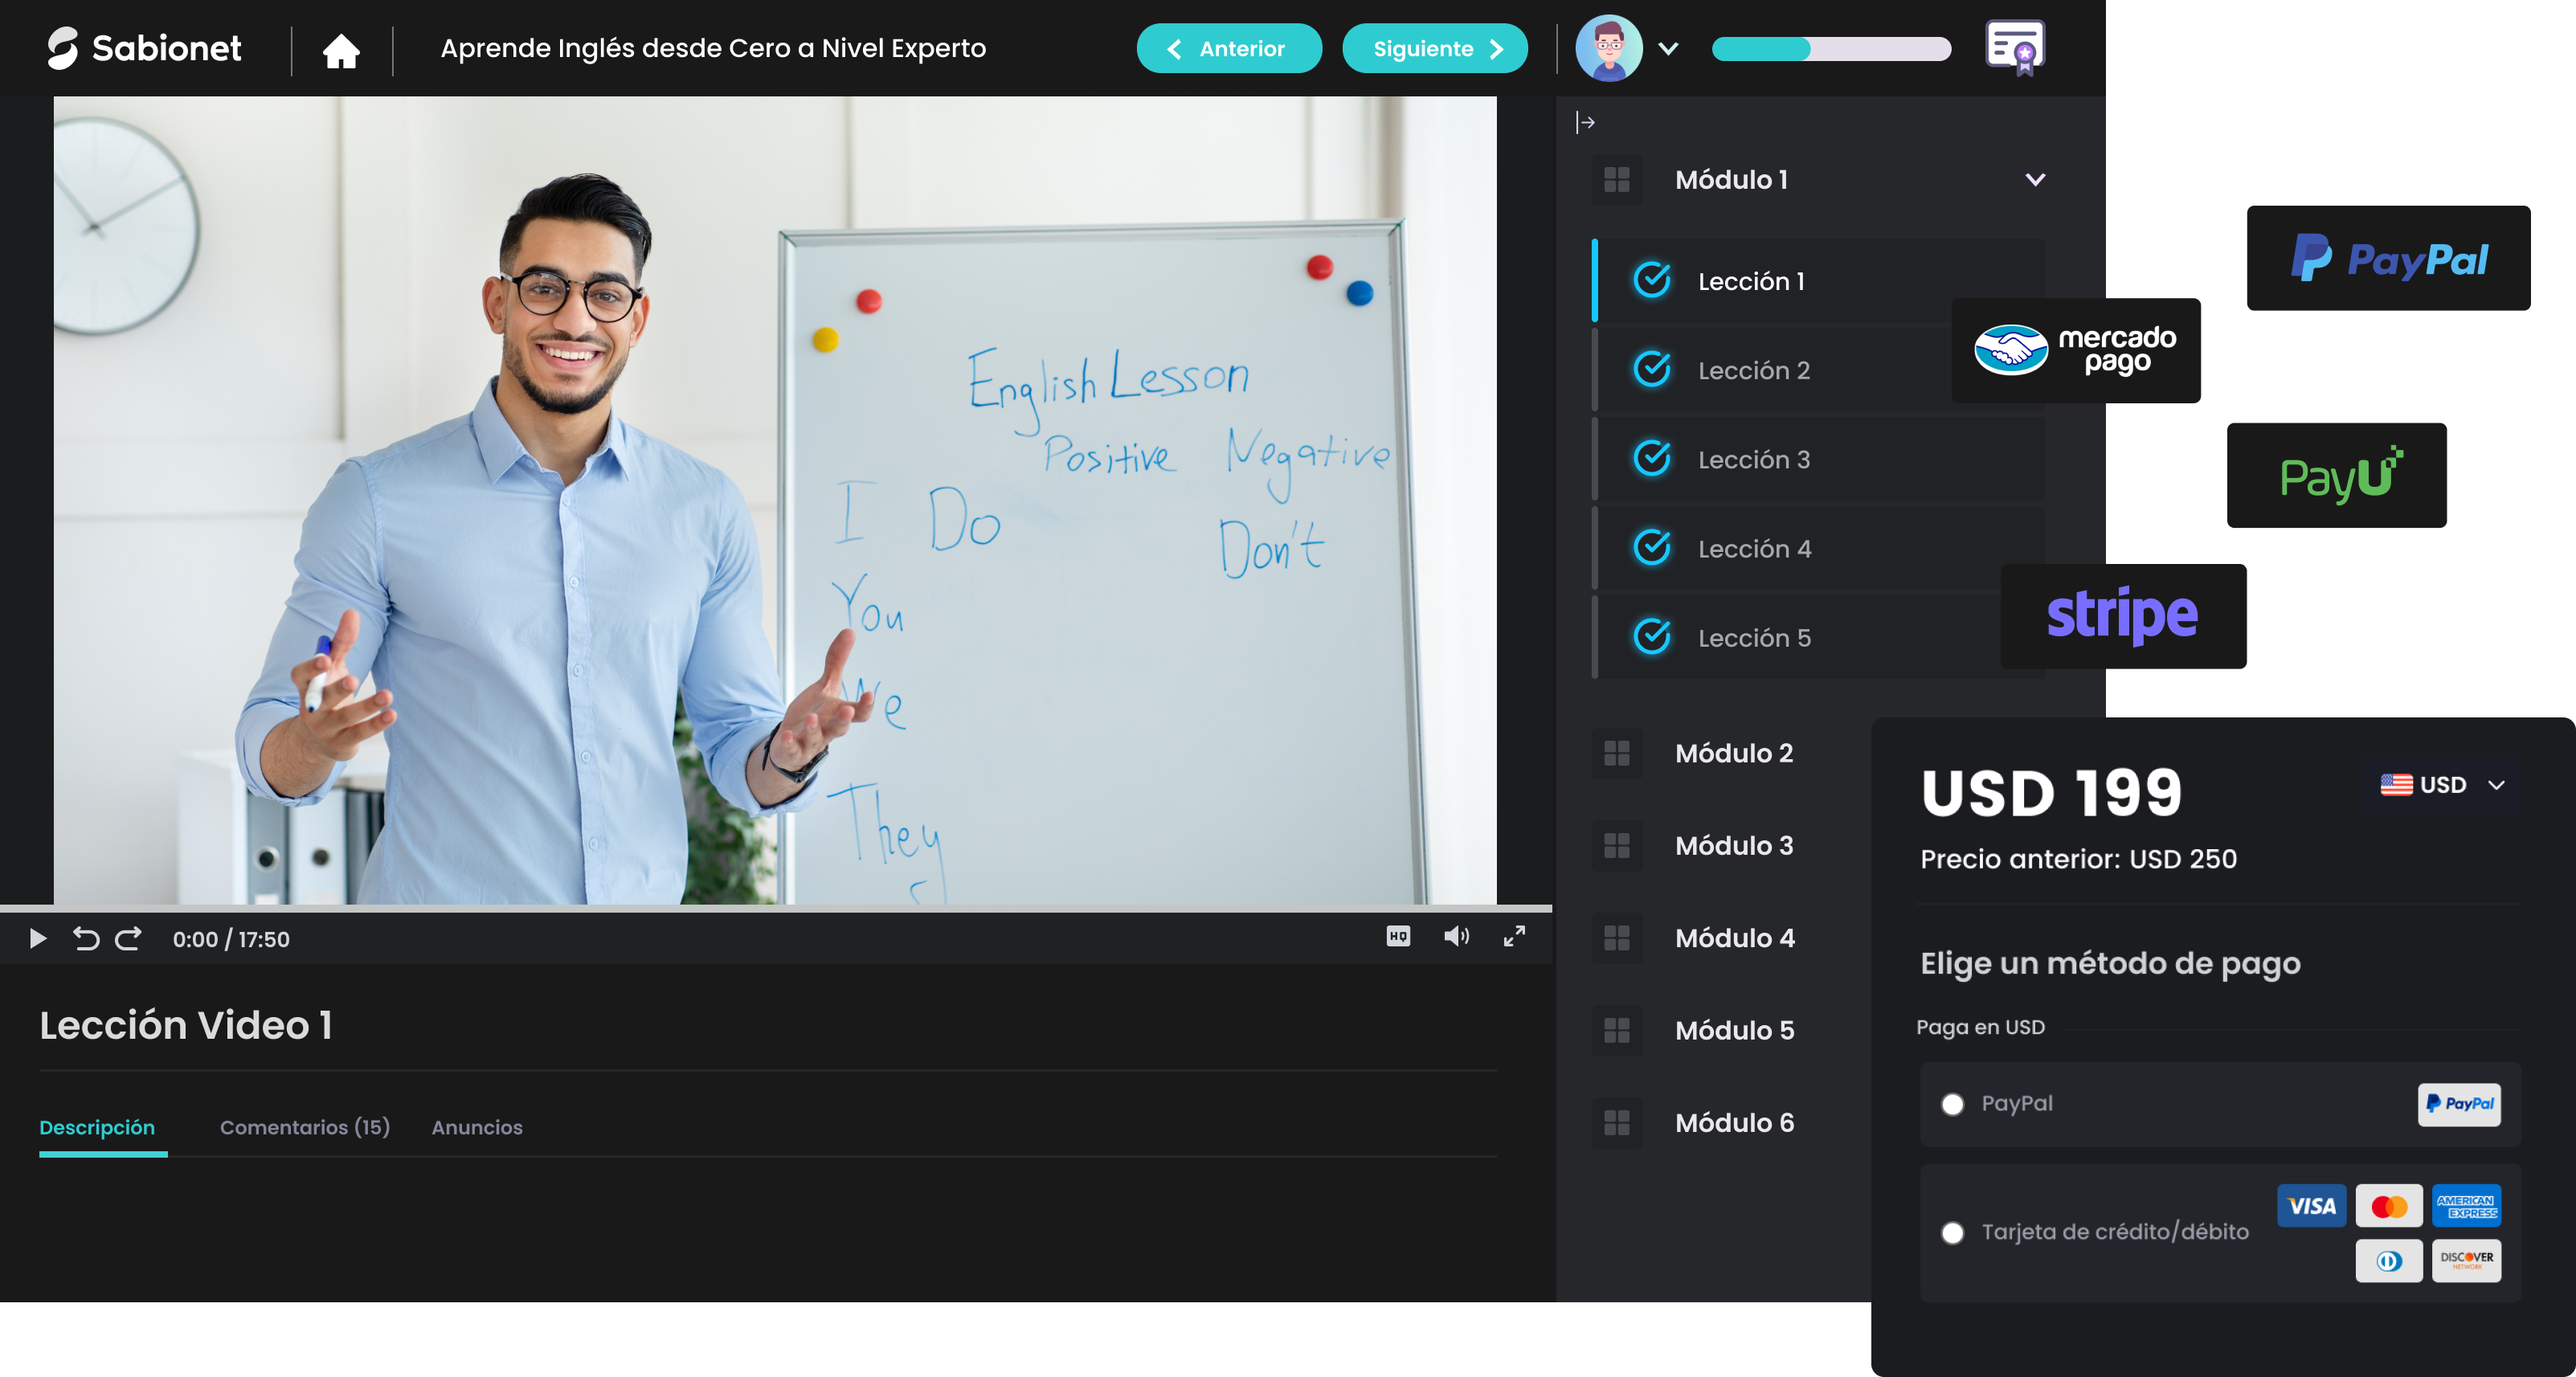Image resolution: width=2576 pixels, height=1377 pixels.
Task: Click the Lección Video 1 title
Action: pyautogui.click(x=186, y=1025)
